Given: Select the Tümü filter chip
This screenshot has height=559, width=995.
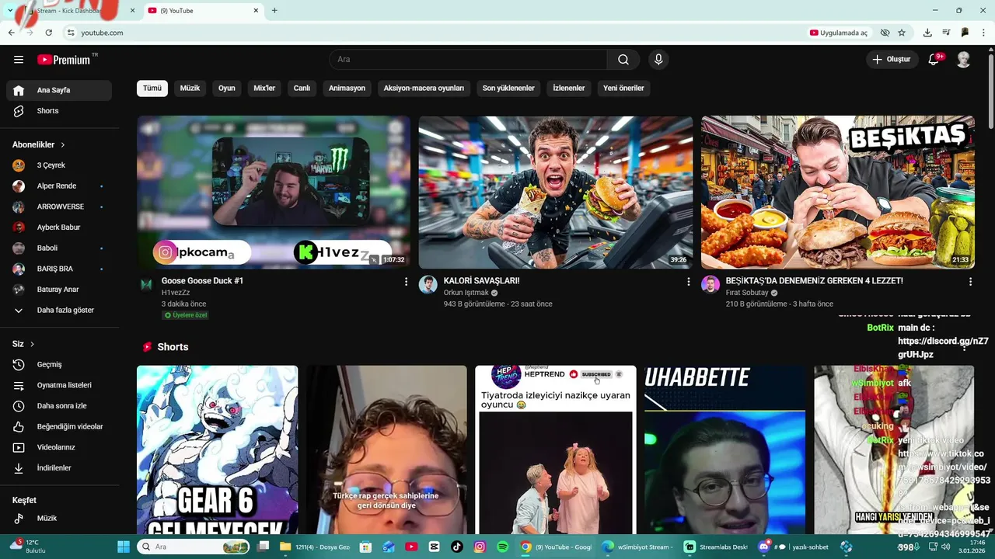Looking at the screenshot, I should point(152,89).
